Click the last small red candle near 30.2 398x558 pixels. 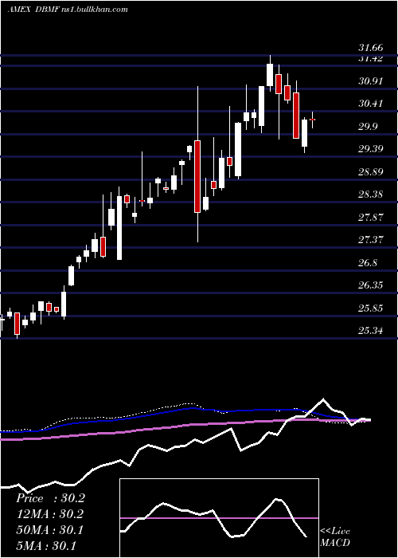click(313, 120)
